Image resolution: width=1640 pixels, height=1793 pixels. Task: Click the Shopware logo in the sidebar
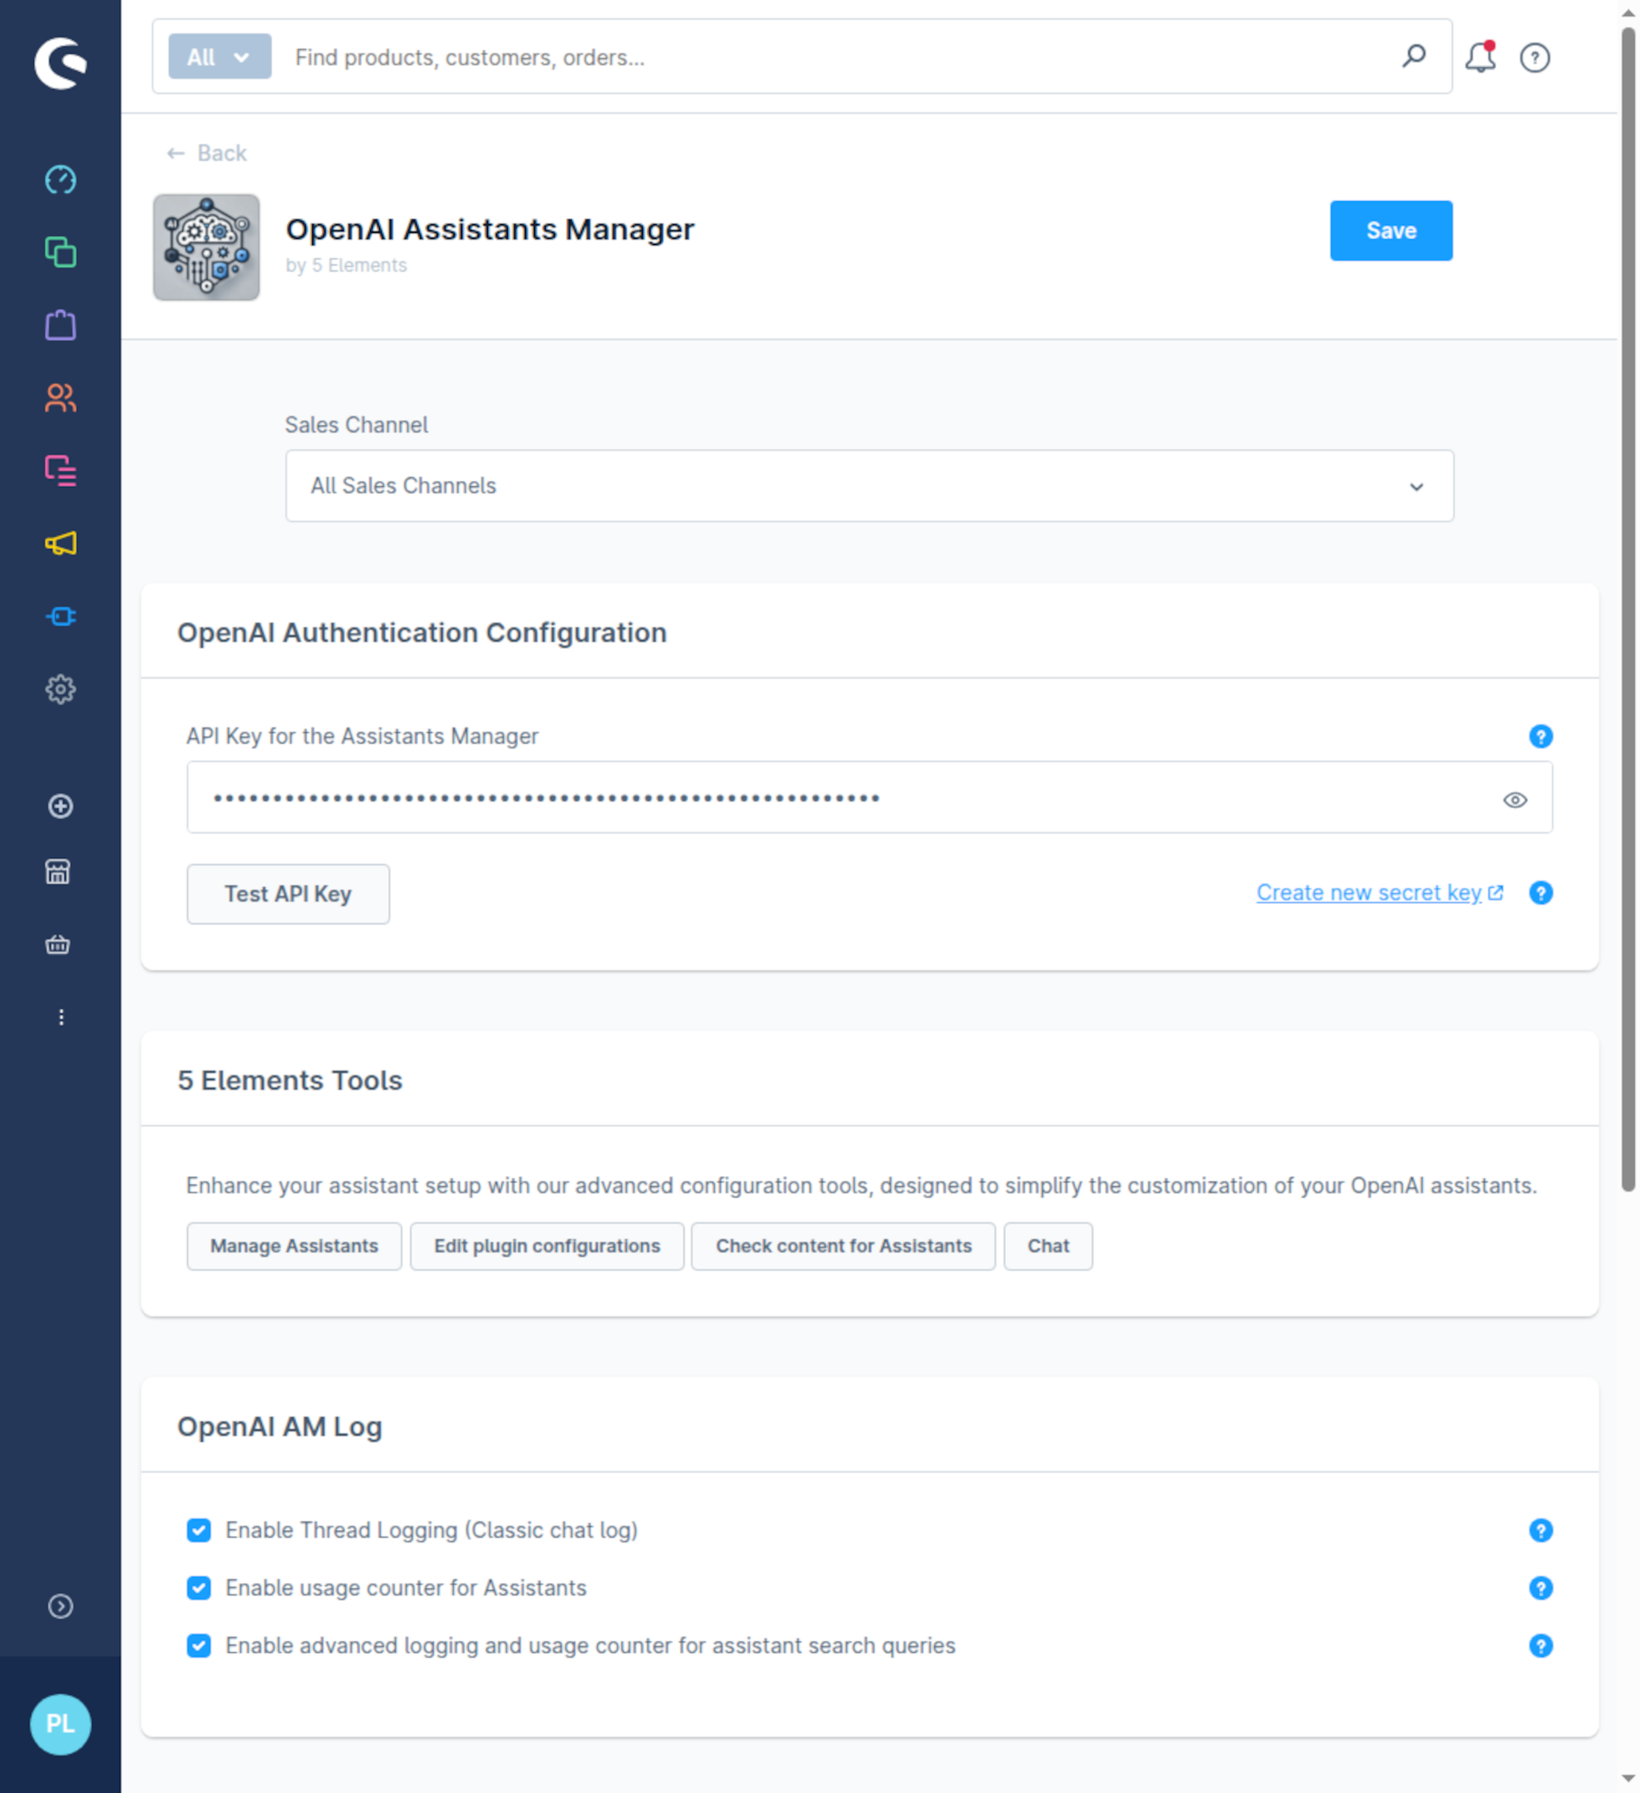(x=60, y=63)
